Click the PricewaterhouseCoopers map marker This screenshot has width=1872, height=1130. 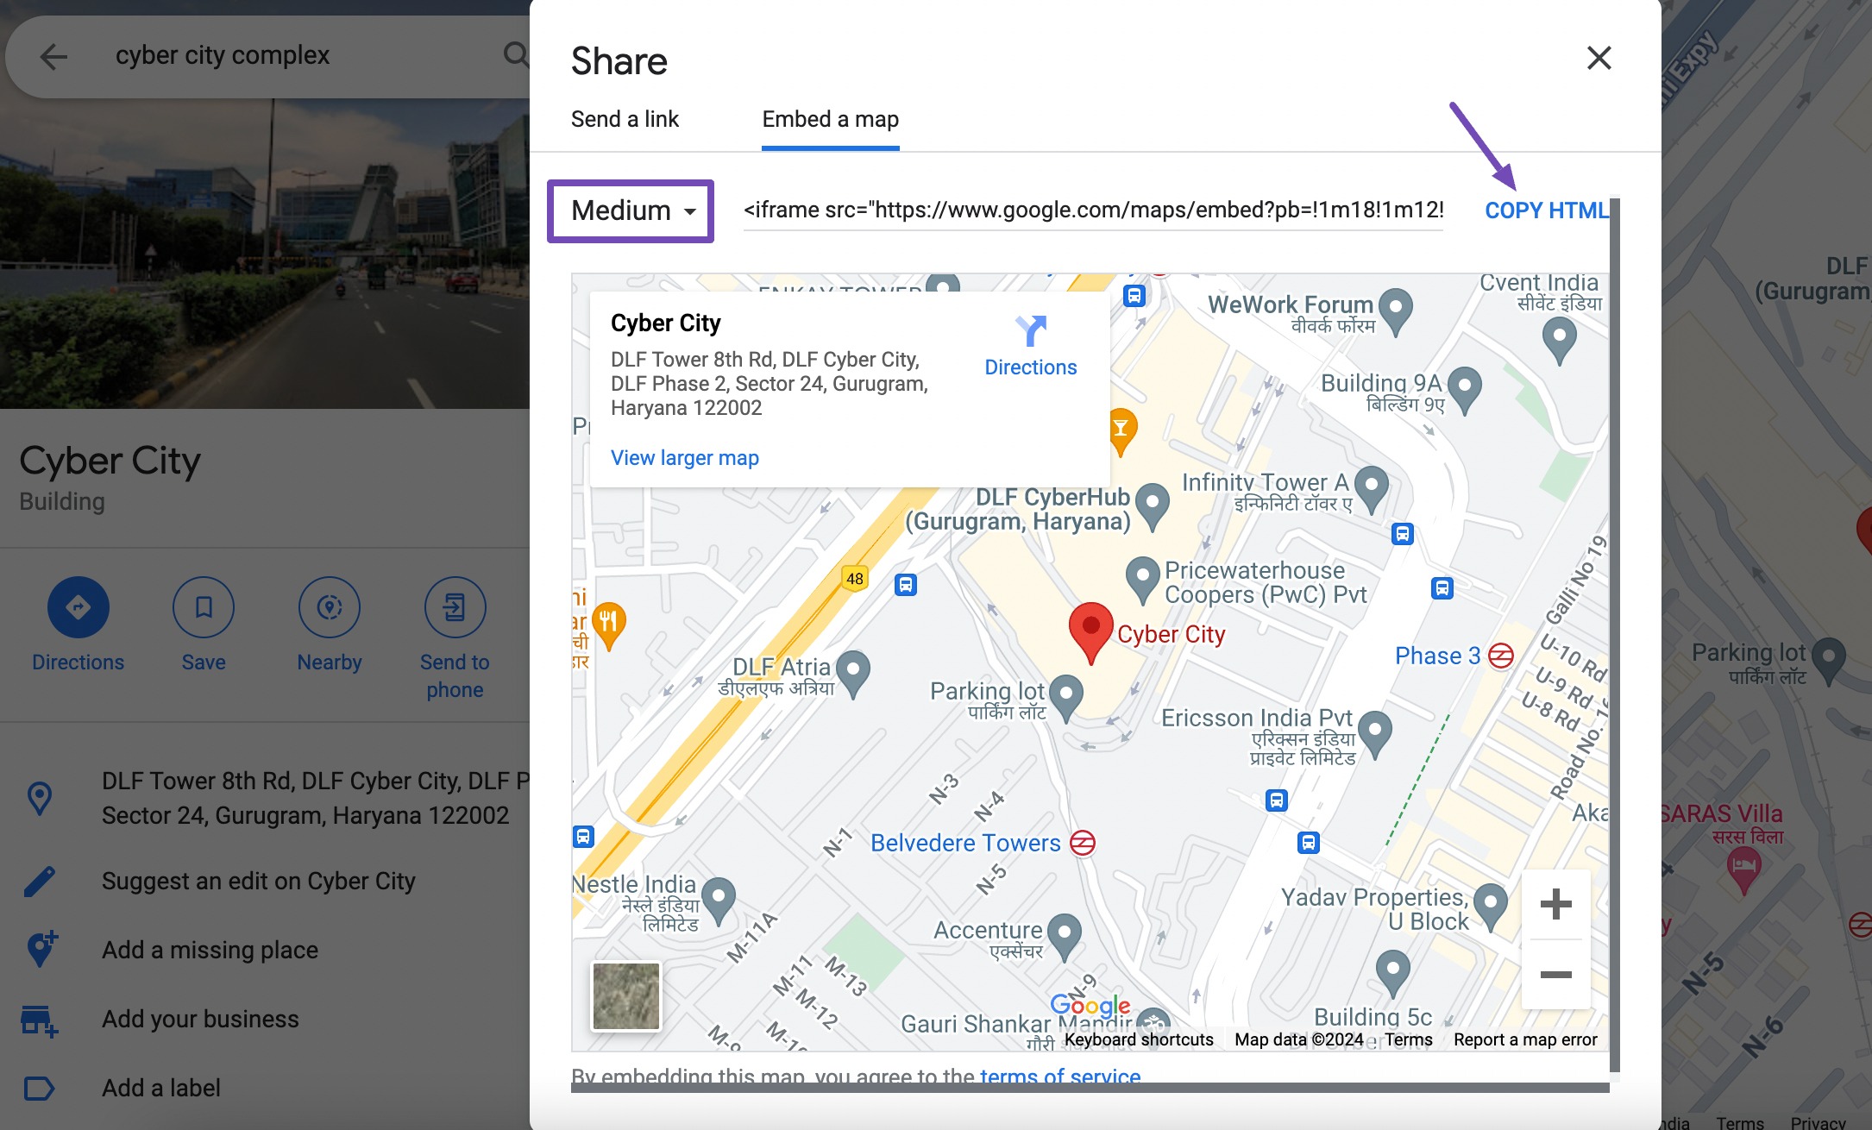[x=1143, y=580]
